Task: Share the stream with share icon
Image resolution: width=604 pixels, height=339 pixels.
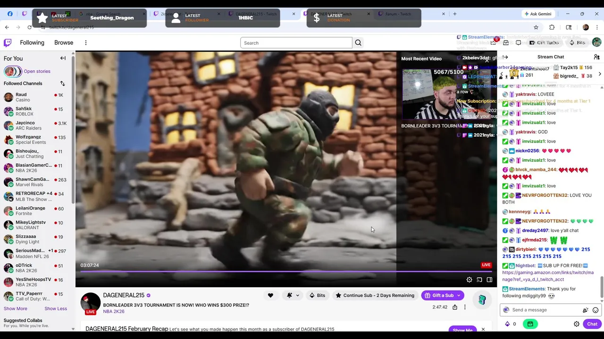Action: (455, 307)
